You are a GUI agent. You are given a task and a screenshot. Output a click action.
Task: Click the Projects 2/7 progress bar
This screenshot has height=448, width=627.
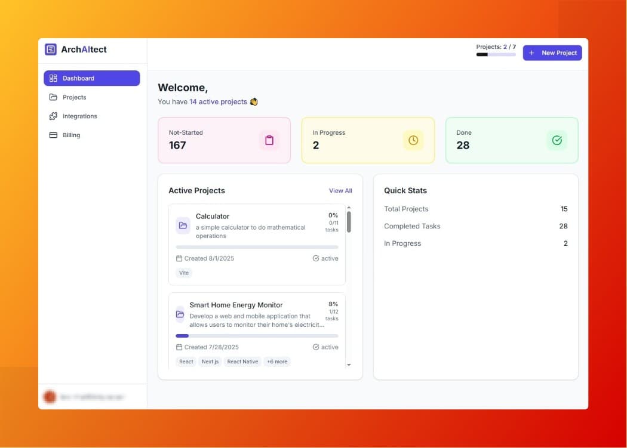pos(496,54)
